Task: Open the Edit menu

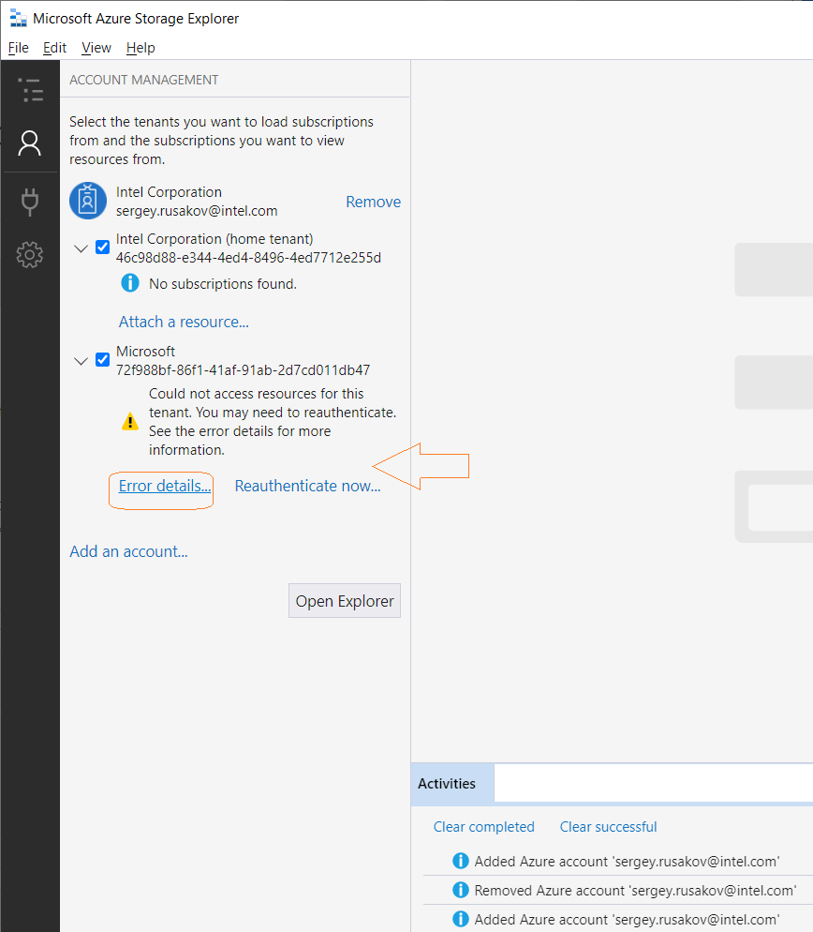Action: pos(54,48)
